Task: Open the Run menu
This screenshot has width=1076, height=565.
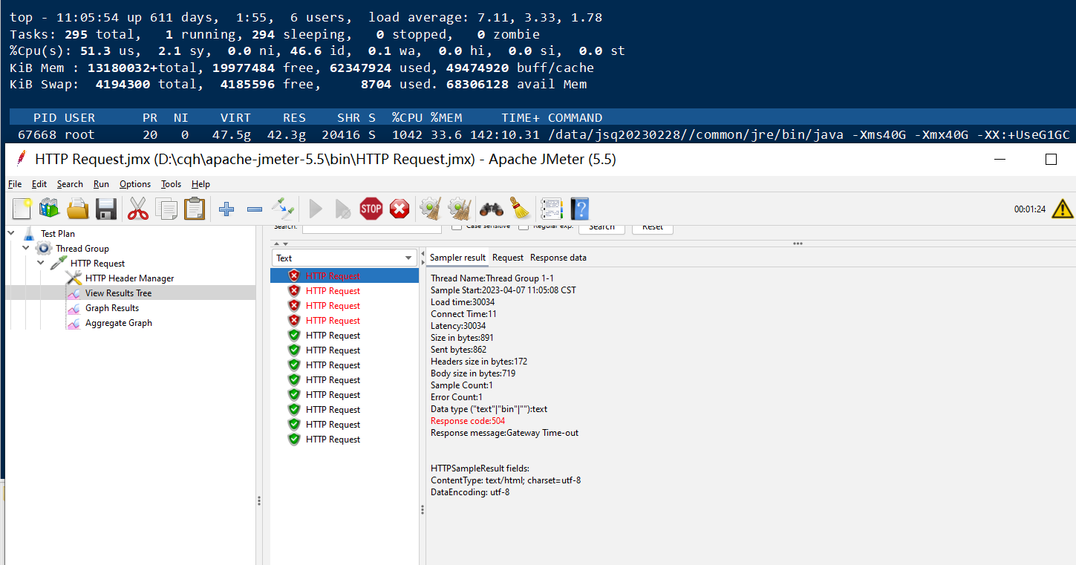Action: point(101,184)
